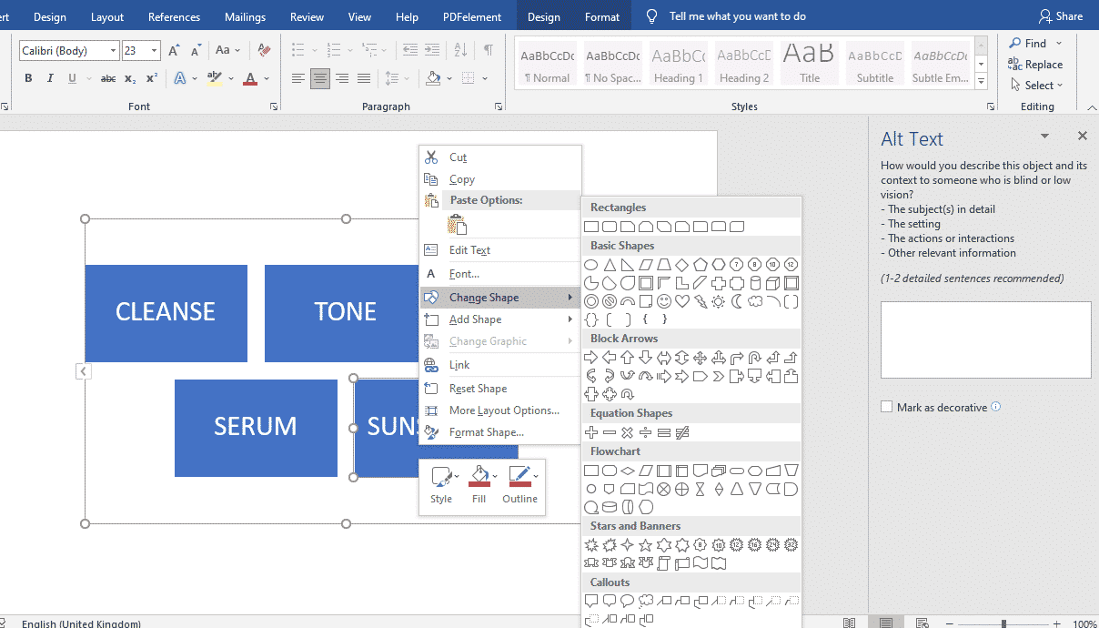Open the font size dropdown
Screen dimensions: 1099x628
pyautogui.click(x=154, y=50)
